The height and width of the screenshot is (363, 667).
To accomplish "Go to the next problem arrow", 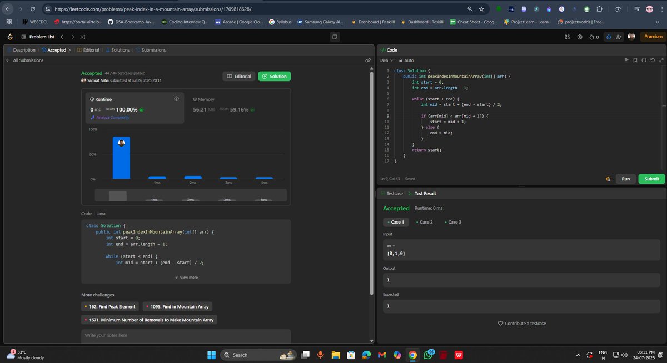I will point(72,37).
